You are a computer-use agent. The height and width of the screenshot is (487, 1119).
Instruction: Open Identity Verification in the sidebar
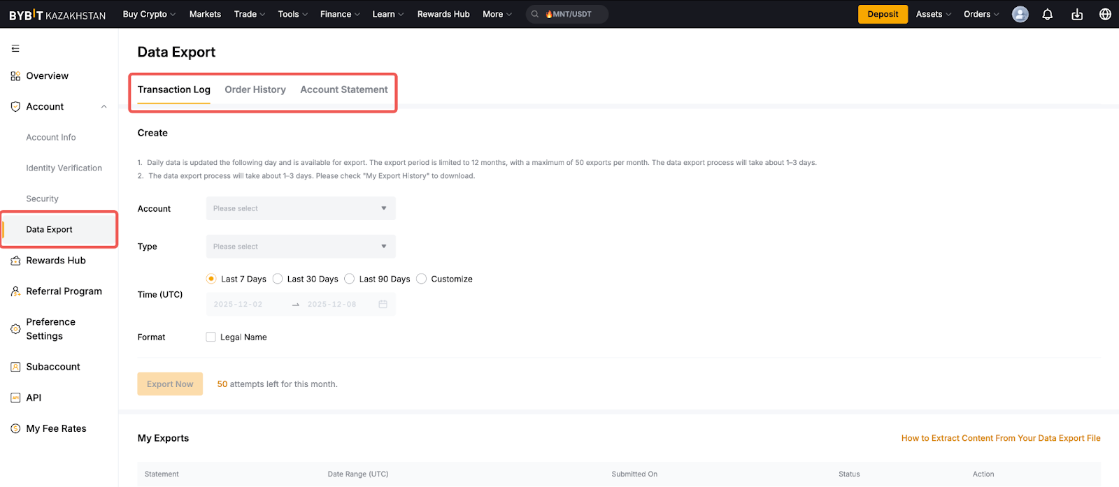click(x=64, y=168)
